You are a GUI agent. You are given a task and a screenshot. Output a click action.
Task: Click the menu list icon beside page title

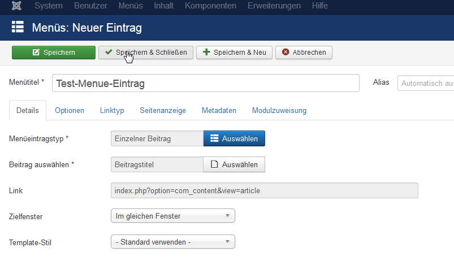point(18,27)
